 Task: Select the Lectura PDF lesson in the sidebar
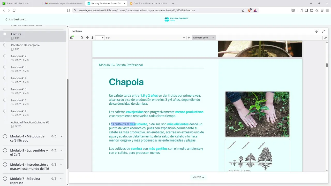[x=34, y=36]
